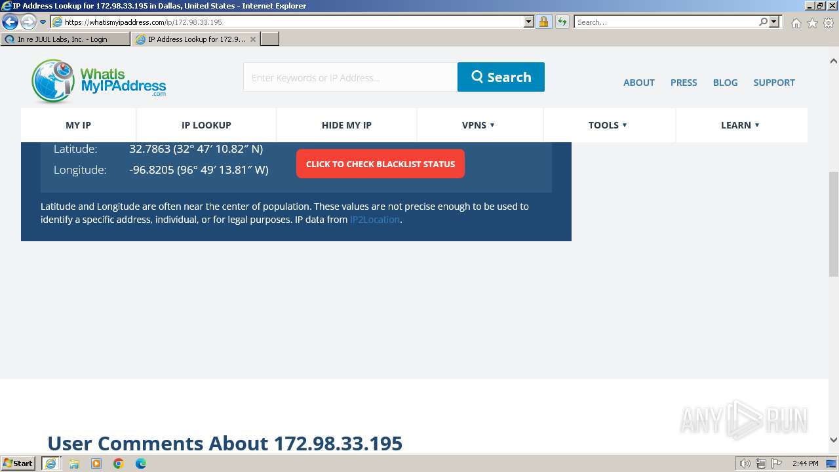839x472 pixels.
Task: Open the recent pages dropdown arrow
Action: tap(43, 22)
